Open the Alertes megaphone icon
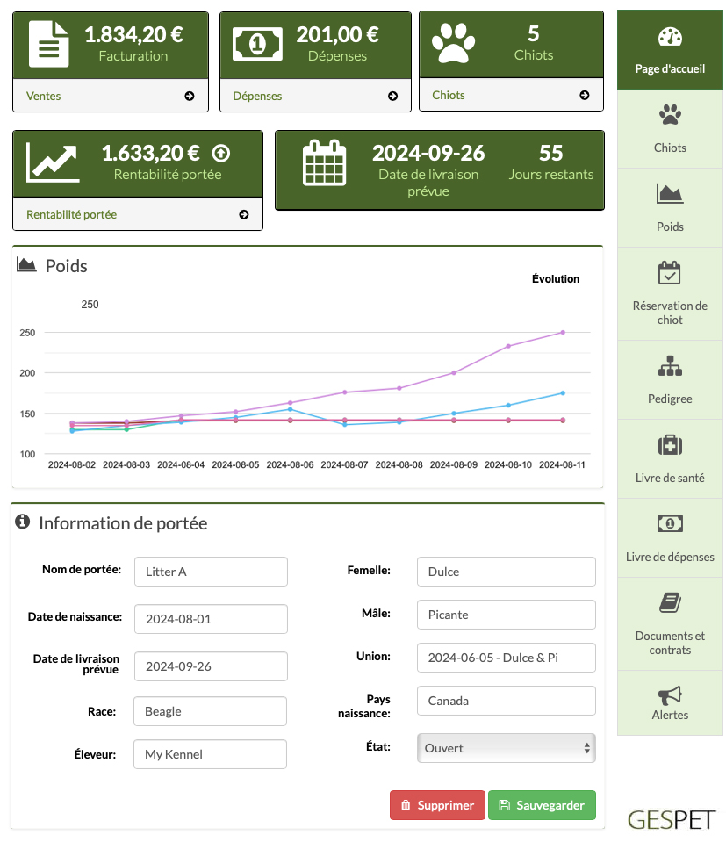Screen dimensions: 726x842 click(x=670, y=694)
